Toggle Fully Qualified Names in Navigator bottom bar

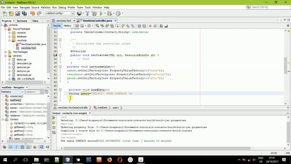click(35, 147)
